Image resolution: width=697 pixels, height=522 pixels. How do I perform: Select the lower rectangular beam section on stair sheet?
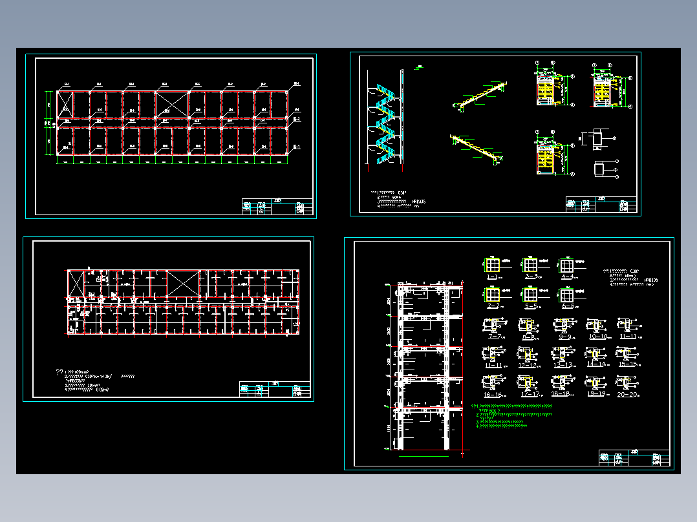pyautogui.click(x=605, y=169)
